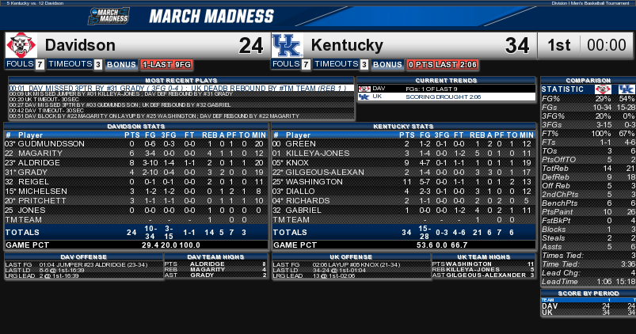Image resolution: width=636 pixels, height=334 pixels.
Task: Click Davidson player row for ALDRIDGE
Action: point(136,162)
